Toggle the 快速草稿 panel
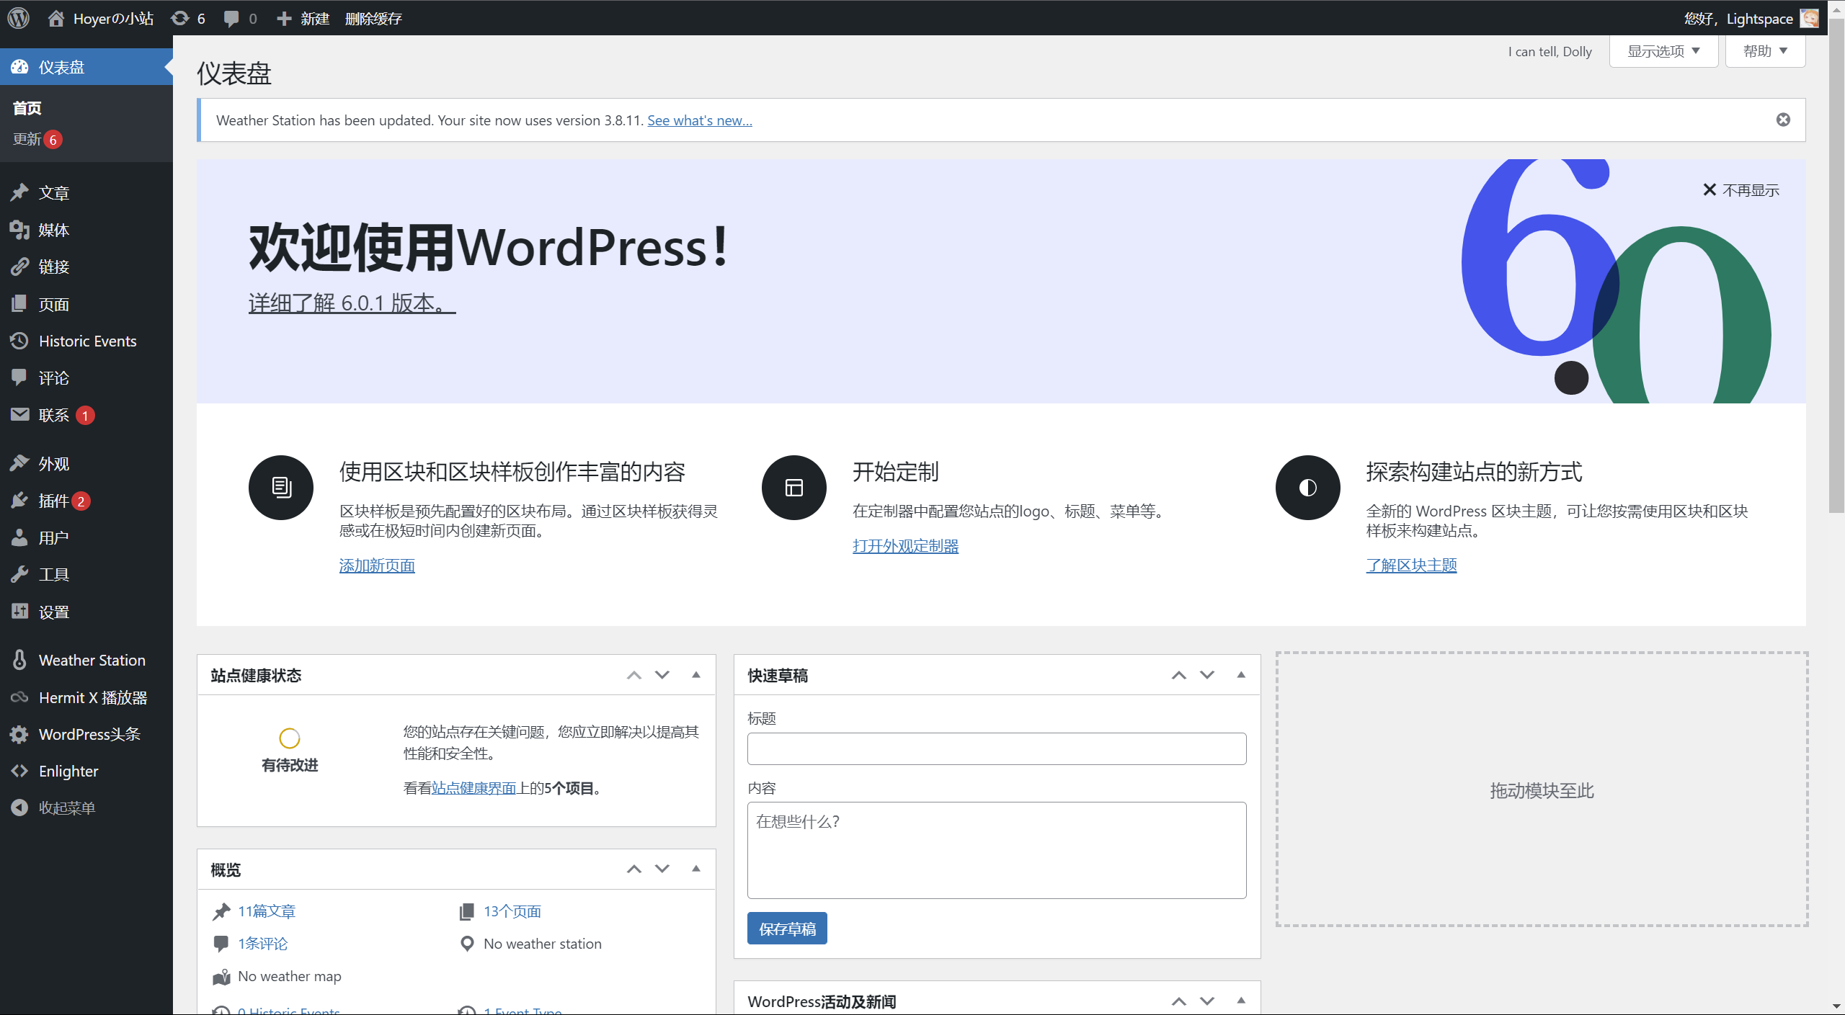1845x1015 pixels. [1240, 675]
